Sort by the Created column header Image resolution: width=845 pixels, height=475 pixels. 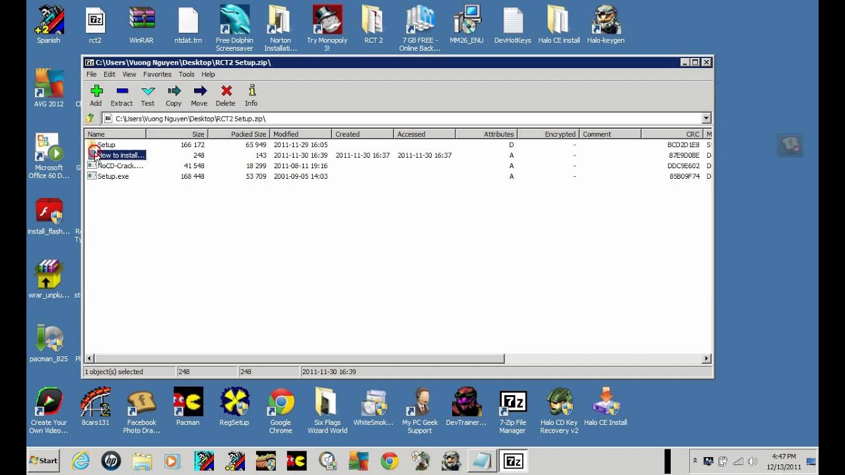[363, 134]
